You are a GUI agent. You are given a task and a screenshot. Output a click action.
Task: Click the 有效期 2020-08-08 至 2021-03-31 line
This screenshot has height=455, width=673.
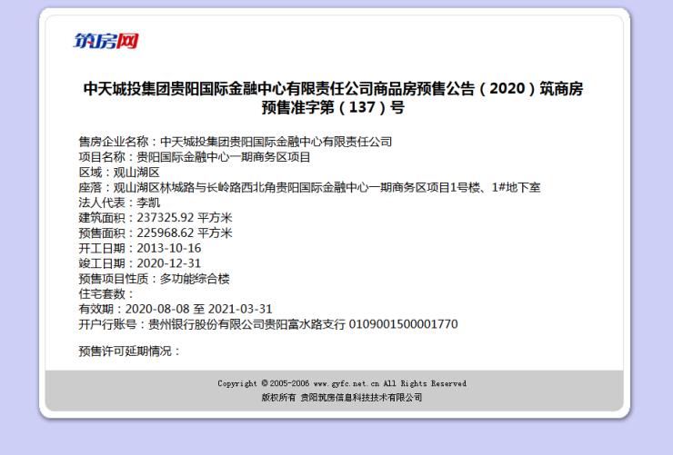pos(176,309)
